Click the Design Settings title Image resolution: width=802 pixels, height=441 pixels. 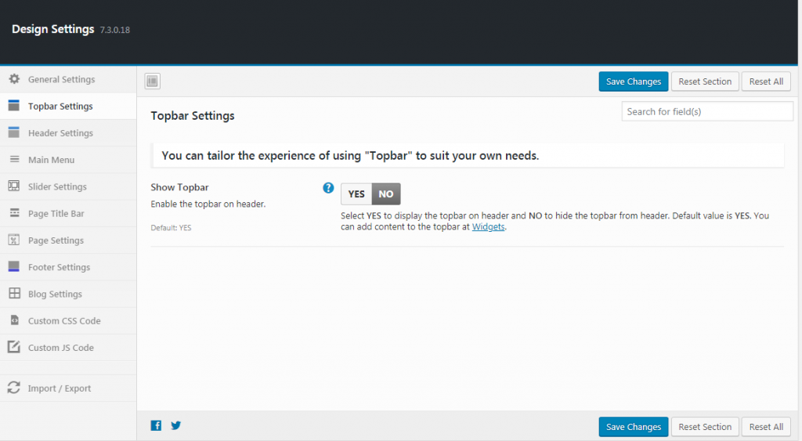pos(53,29)
